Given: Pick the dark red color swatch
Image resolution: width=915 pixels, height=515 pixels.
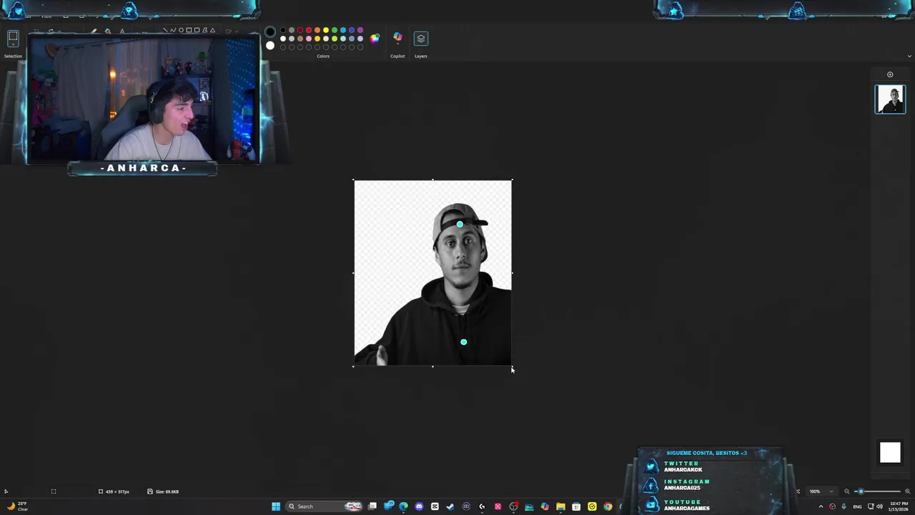Looking at the screenshot, I should click(x=300, y=30).
